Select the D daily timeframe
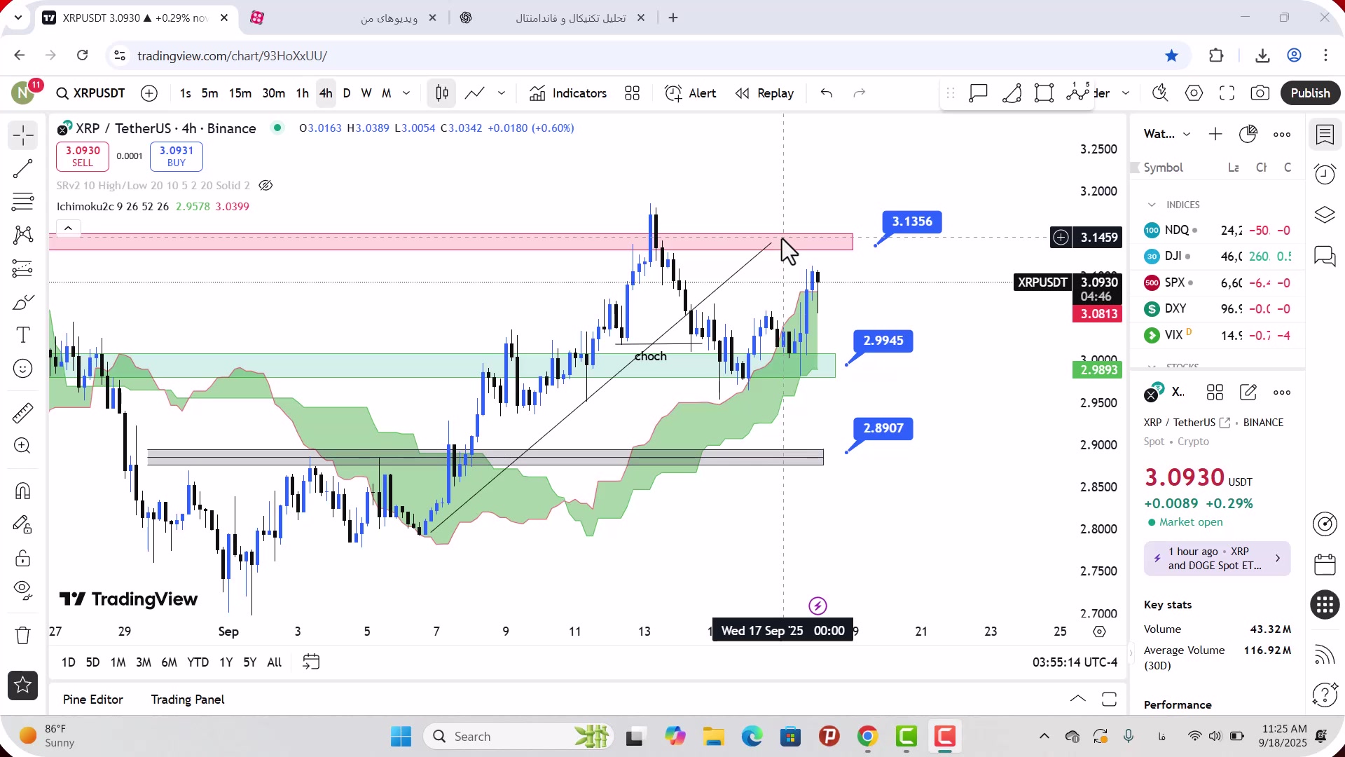Image resolution: width=1345 pixels, height=757 pixels. pos(347,93)
